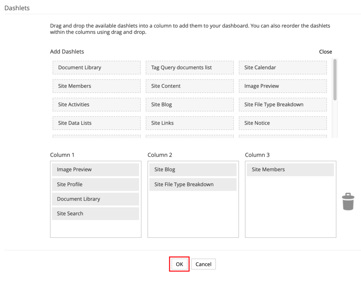Select Tag Query documents list dashlet
Viewport: 361px width, 285px height.
coord(189,68)
